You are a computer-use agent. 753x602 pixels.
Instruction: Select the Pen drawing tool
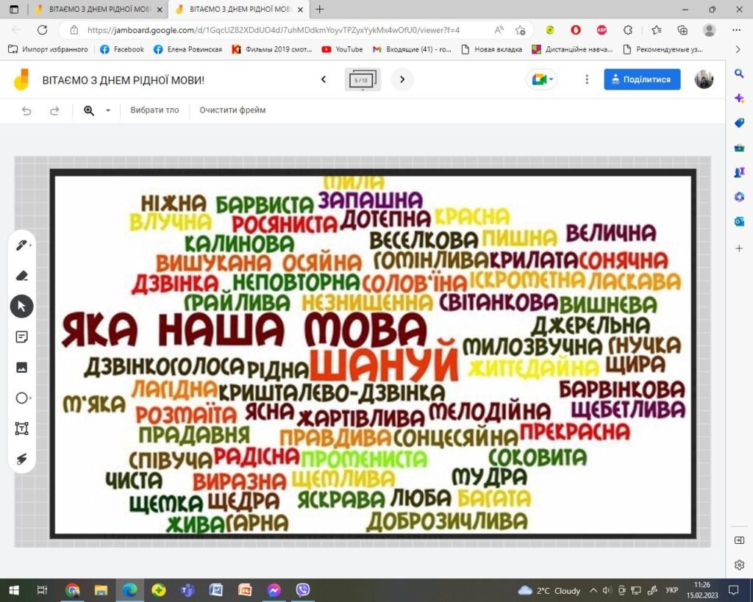click(21, 246)
